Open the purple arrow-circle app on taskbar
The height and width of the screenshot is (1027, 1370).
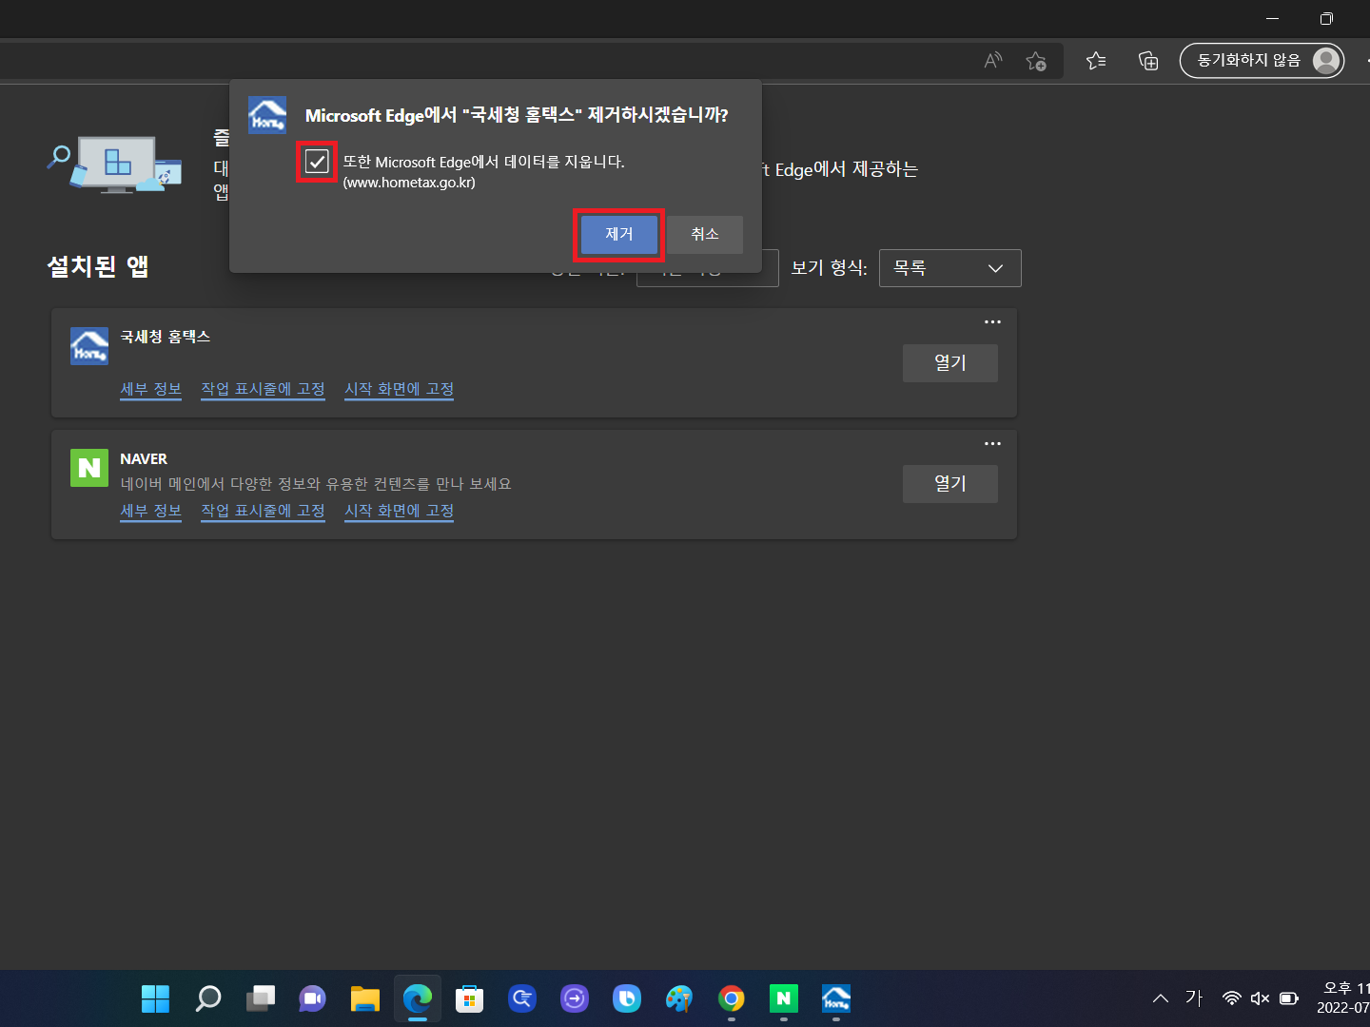574,998
